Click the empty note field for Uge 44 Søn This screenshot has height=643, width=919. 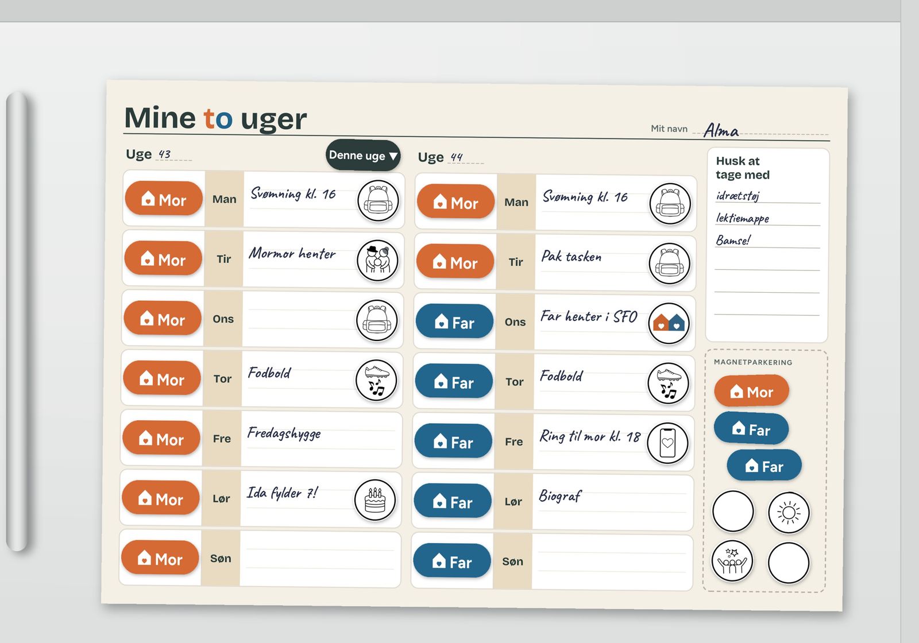pos(612,563)
